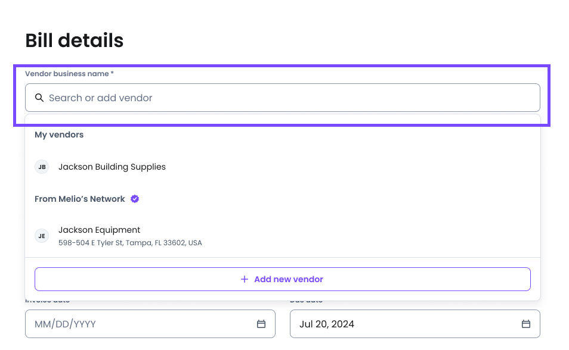The width and height of the screenshot is (569, 350).
Task: Click the Melio verified badge icon
Action: click(135, 199)
